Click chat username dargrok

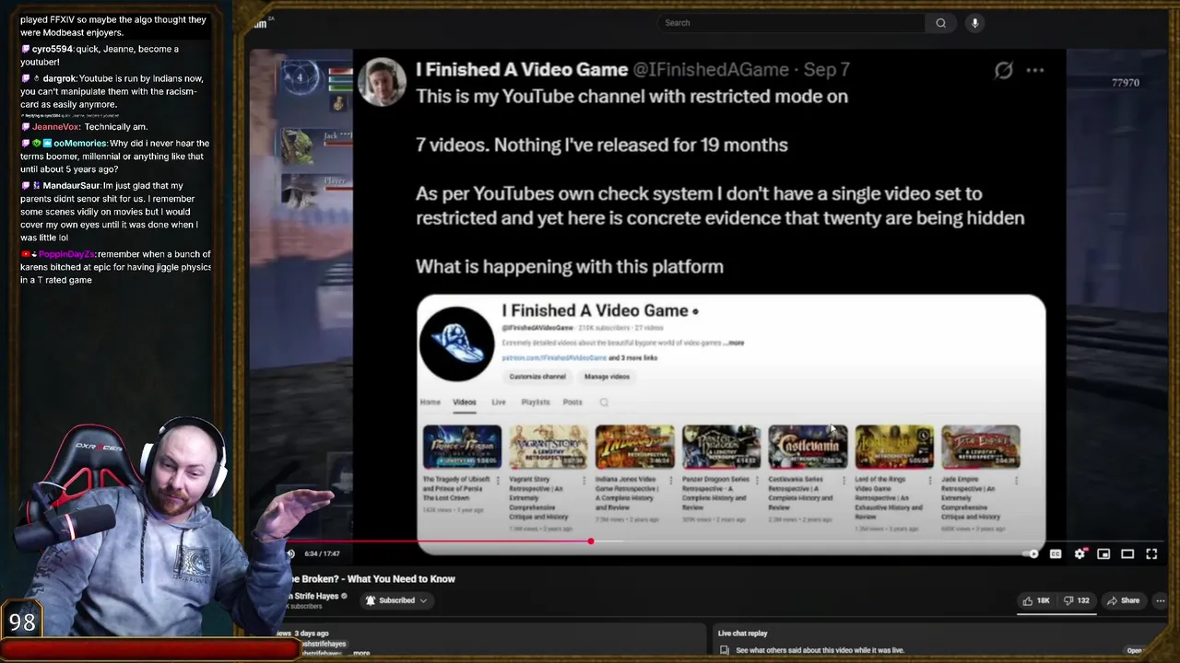coord(60,78)
